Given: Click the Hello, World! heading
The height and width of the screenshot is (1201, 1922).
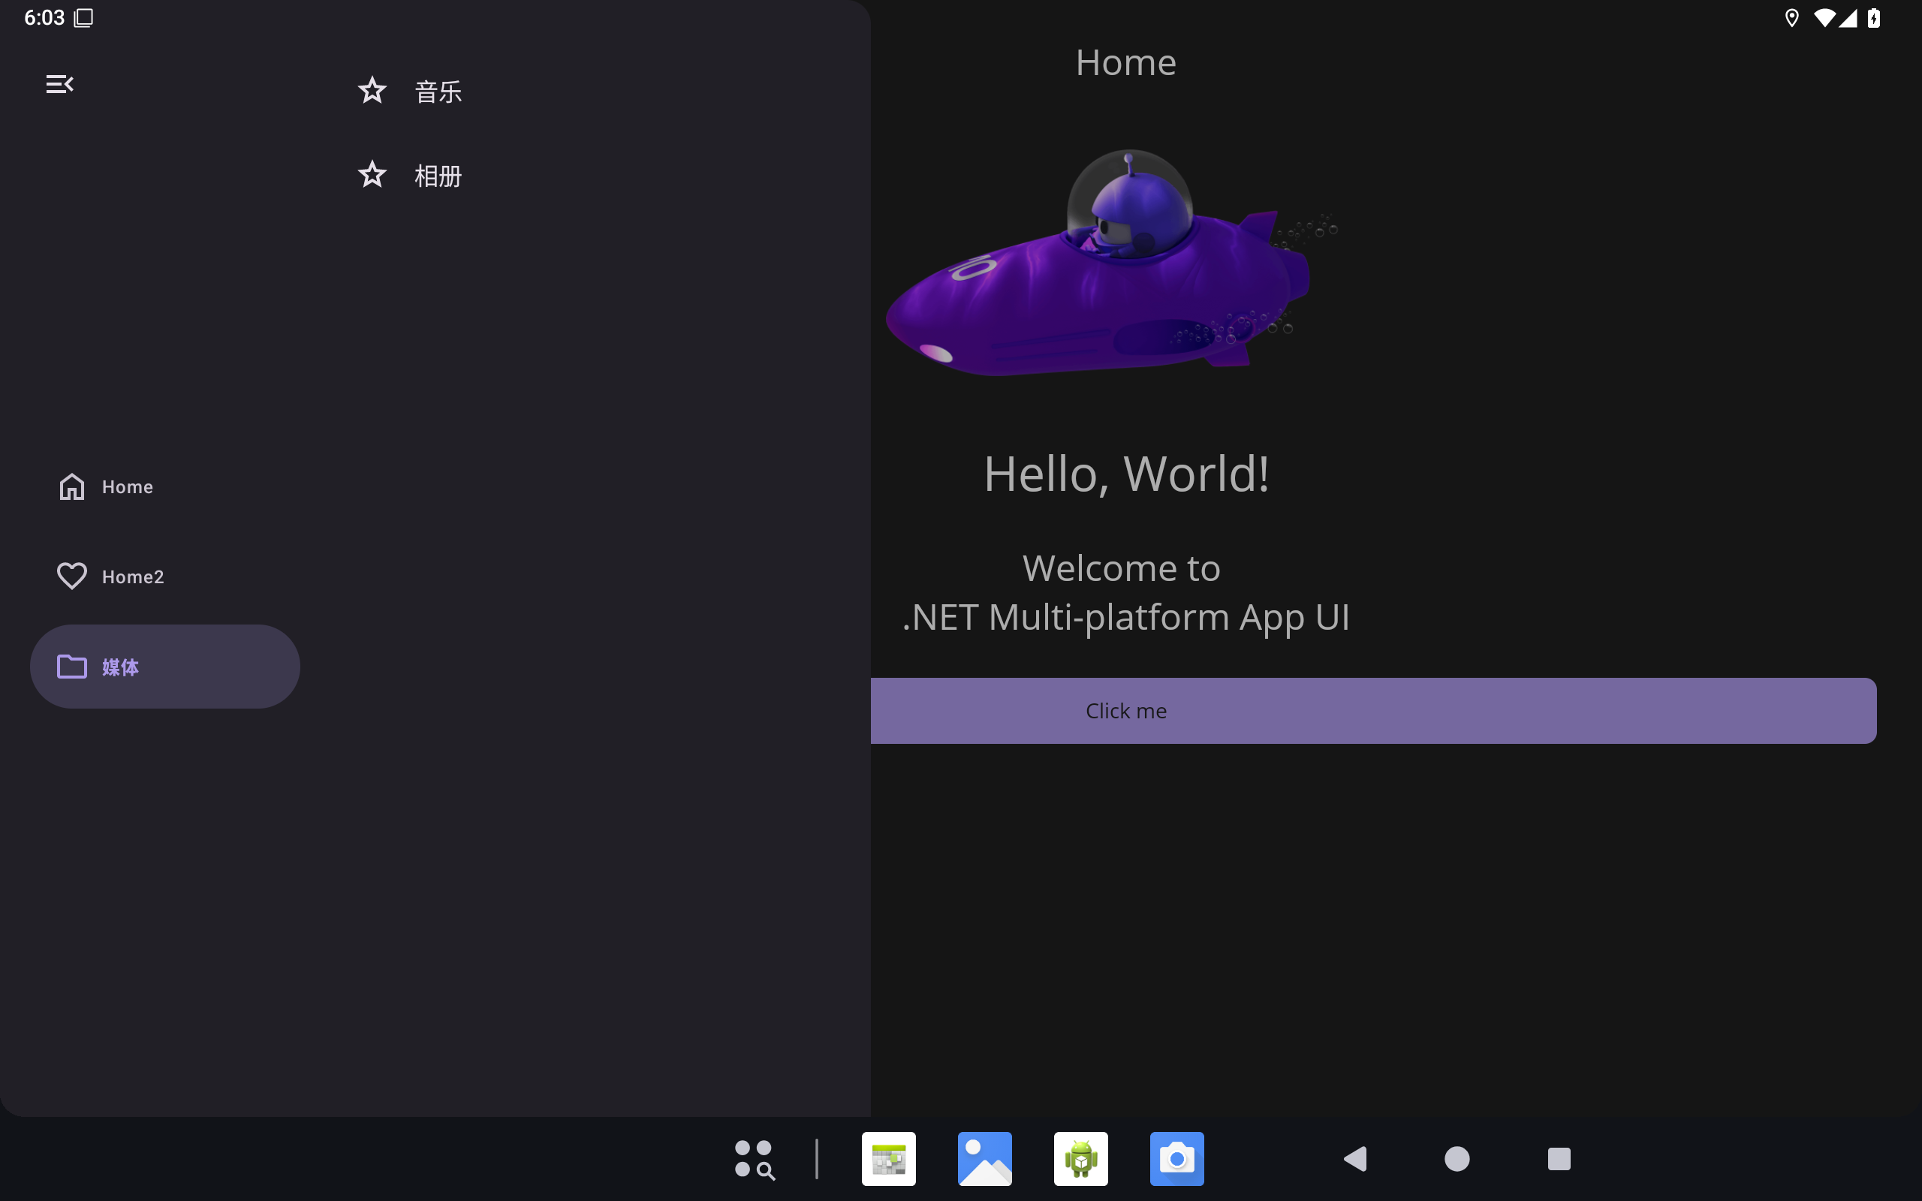Looking at the screenshot, I should [x=1126, y=474].
